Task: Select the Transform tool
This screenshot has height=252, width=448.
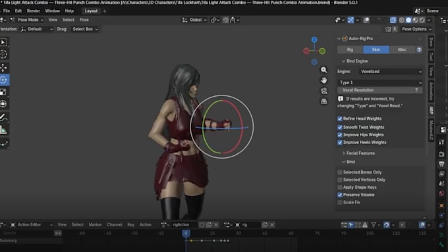Action: click(x=3, y=103)
